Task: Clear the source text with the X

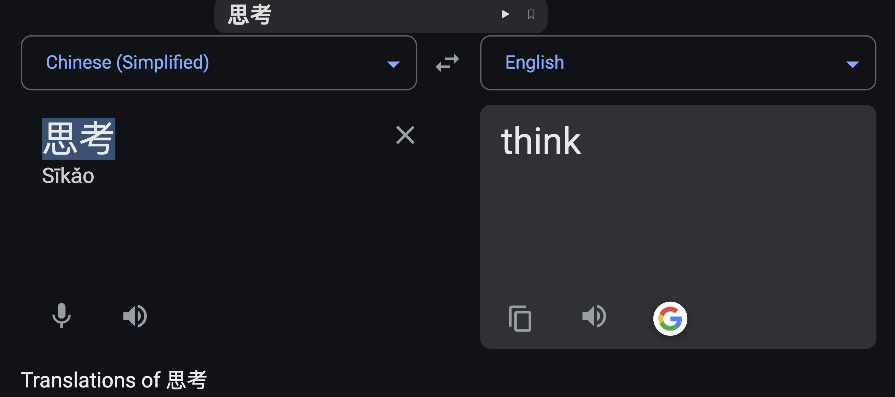Action: (405, 135)
